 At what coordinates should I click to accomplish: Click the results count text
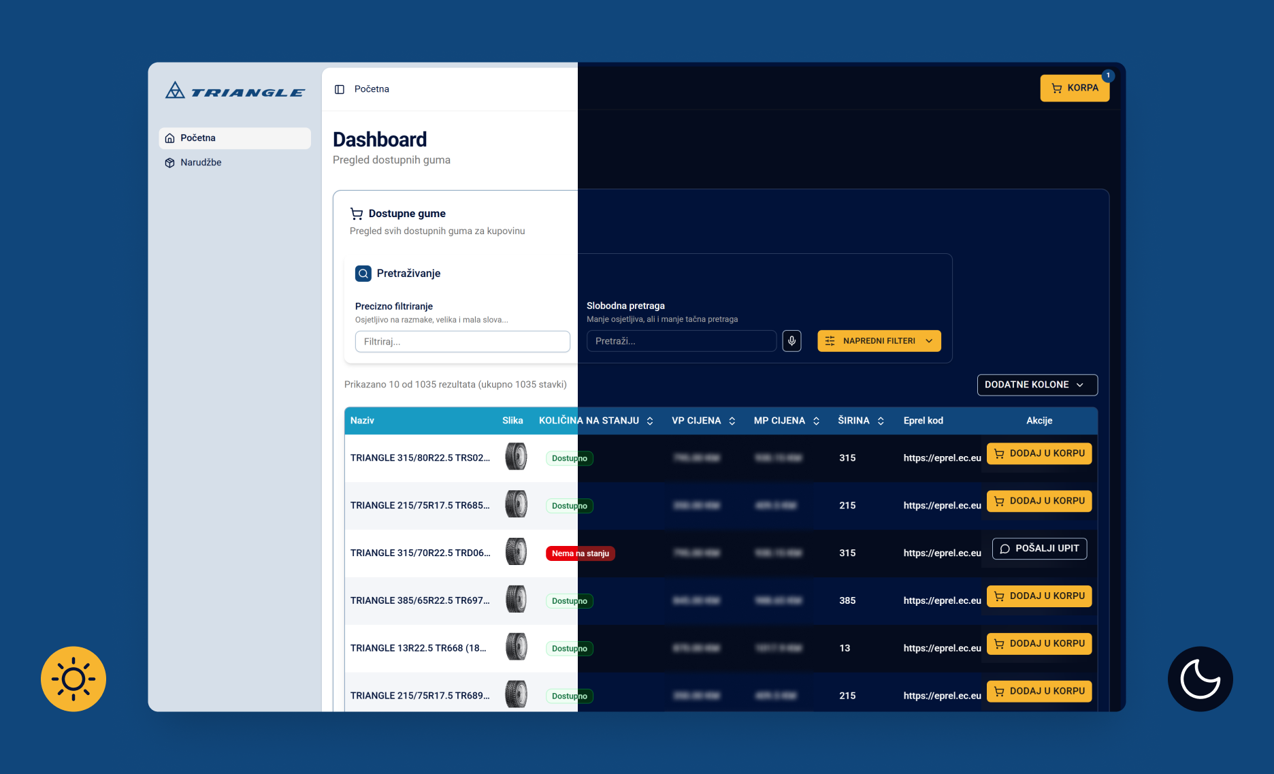point(455,385)
